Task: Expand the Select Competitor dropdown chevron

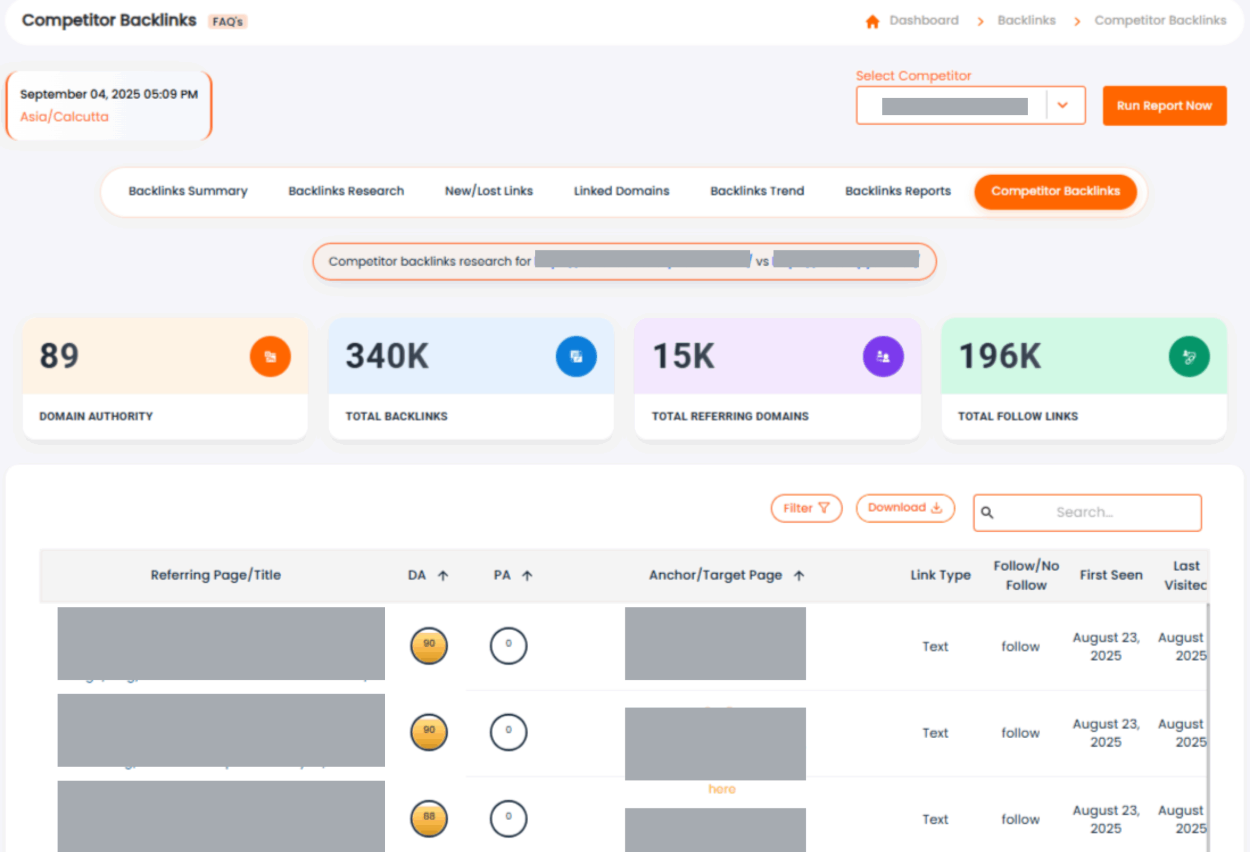Action: pyautogui.click(x=1062, y=105)
